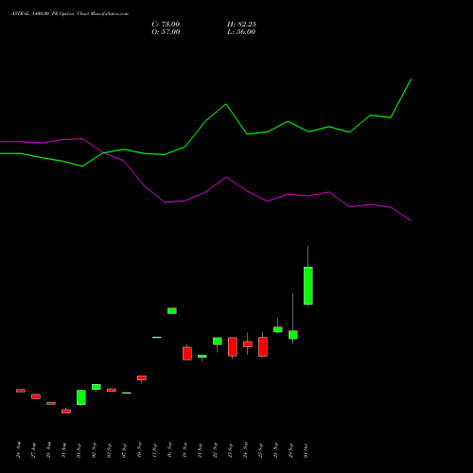Select the low value L: 56.00

241,32
